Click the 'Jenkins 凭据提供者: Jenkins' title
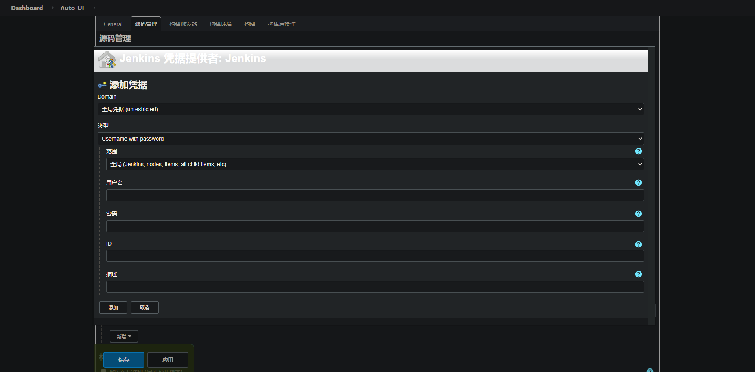755x372 pixels. tap(193, 59)
